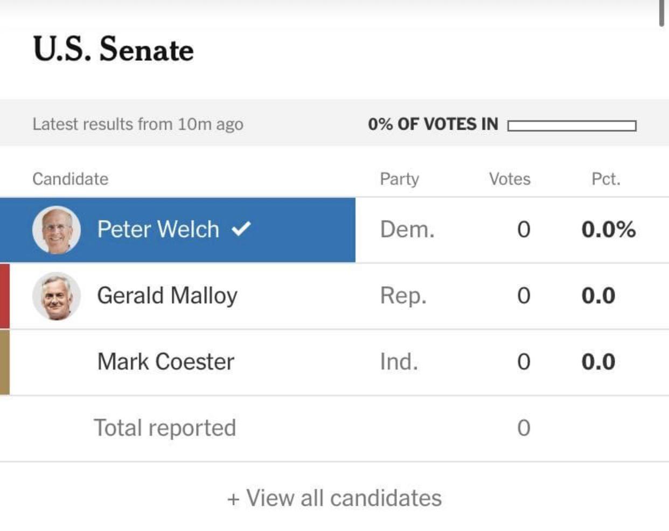Select the Peter Welch candidate name
This screenshot has width=669, height=531.
(158, 230)
